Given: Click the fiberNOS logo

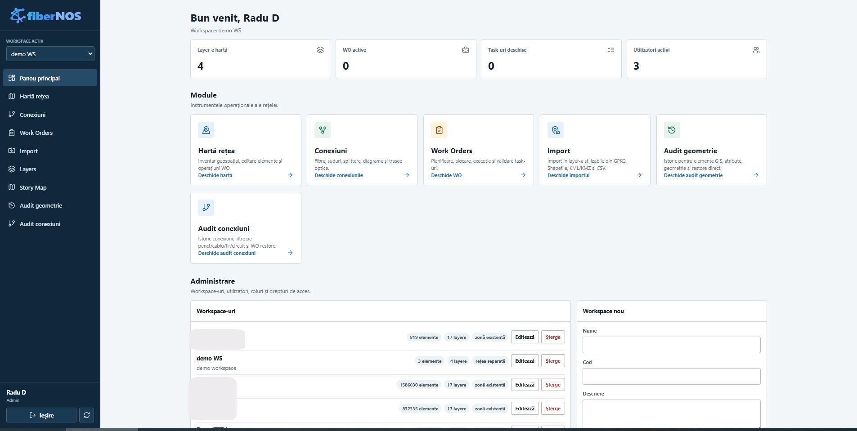Looking at the screenshot, I should (x=45, y=16).
